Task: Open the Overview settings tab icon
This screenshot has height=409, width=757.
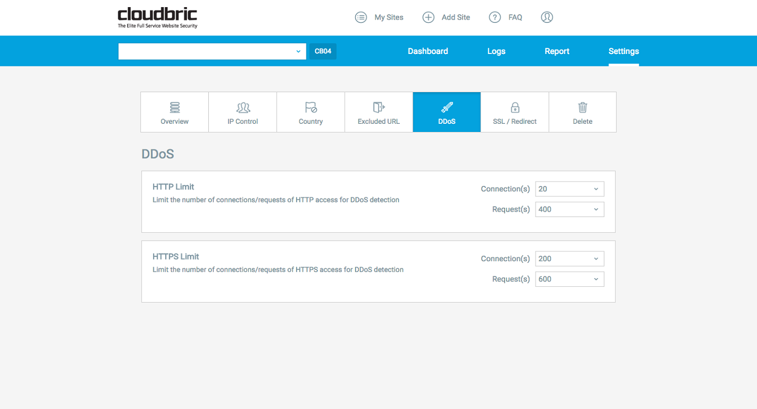Action: click(x=175, y=107)
